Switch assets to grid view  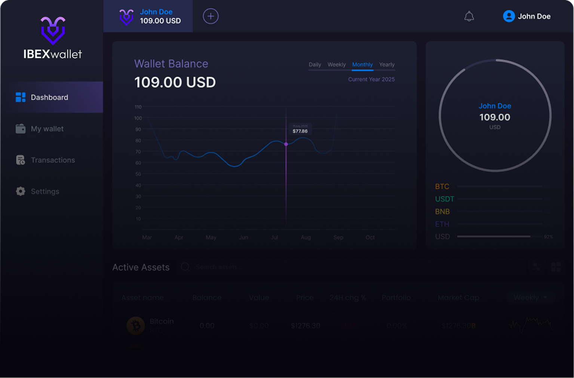point(556,267)
